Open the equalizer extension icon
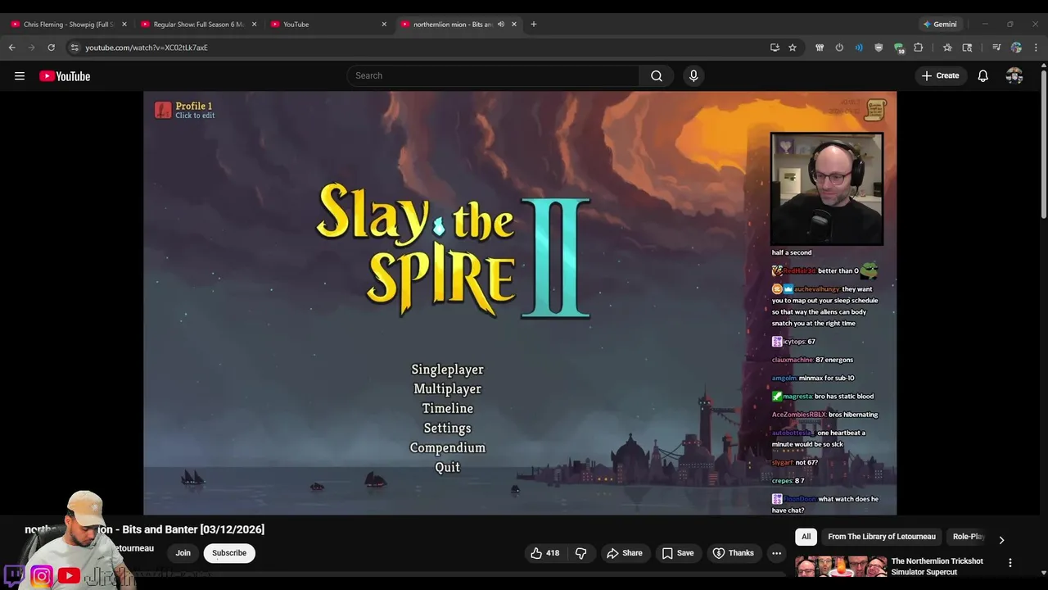The height and width of the screenshot is (590, 1048). [820, 48]
